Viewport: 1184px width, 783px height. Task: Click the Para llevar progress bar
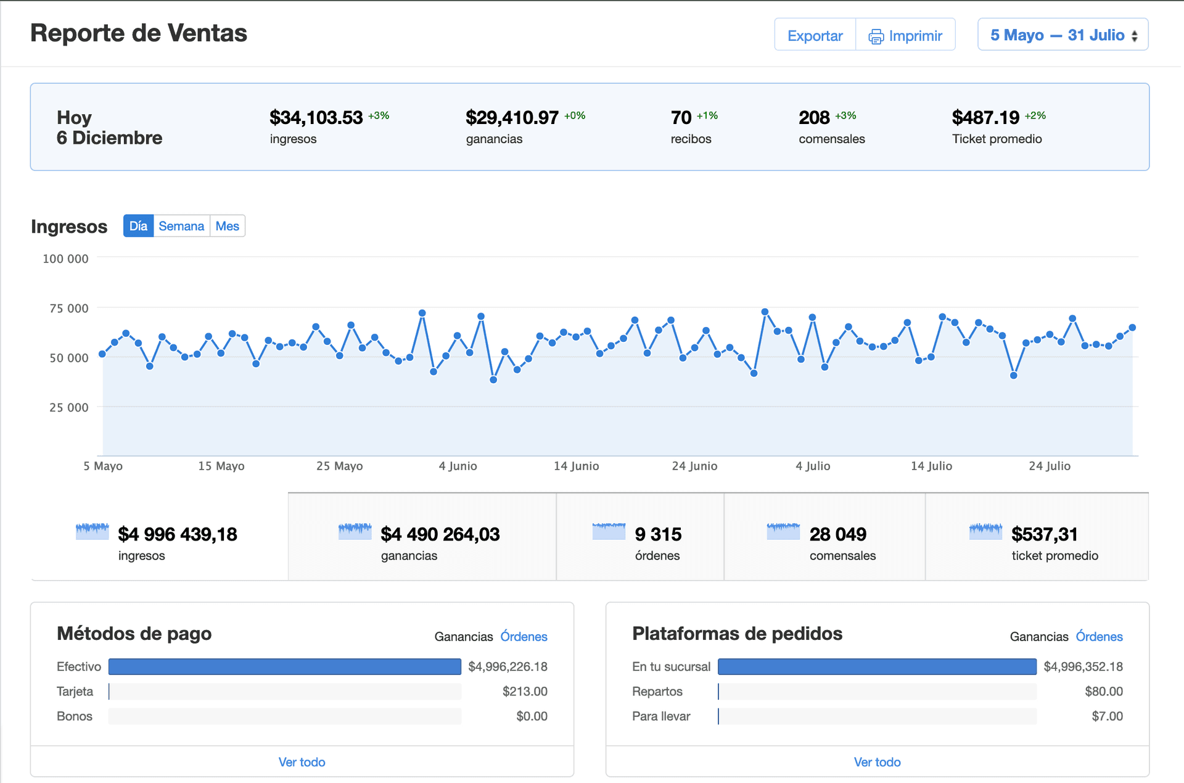click(877, 716)
